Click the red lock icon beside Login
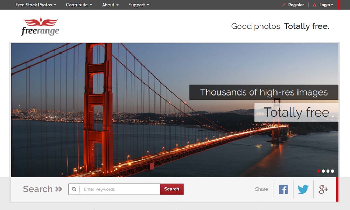This screenshot has width=350, height=210. point(314,5)
